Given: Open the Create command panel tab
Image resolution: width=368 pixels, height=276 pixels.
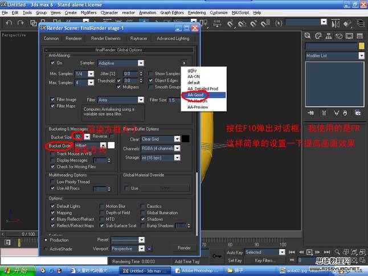Looking at the screenshot, I should tap(308, 36).
